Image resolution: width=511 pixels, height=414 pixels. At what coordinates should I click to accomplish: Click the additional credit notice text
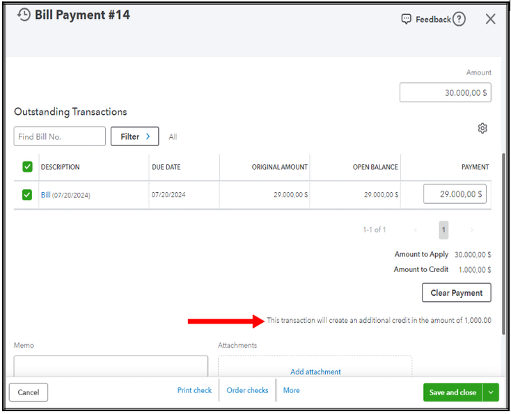(379, 320)
